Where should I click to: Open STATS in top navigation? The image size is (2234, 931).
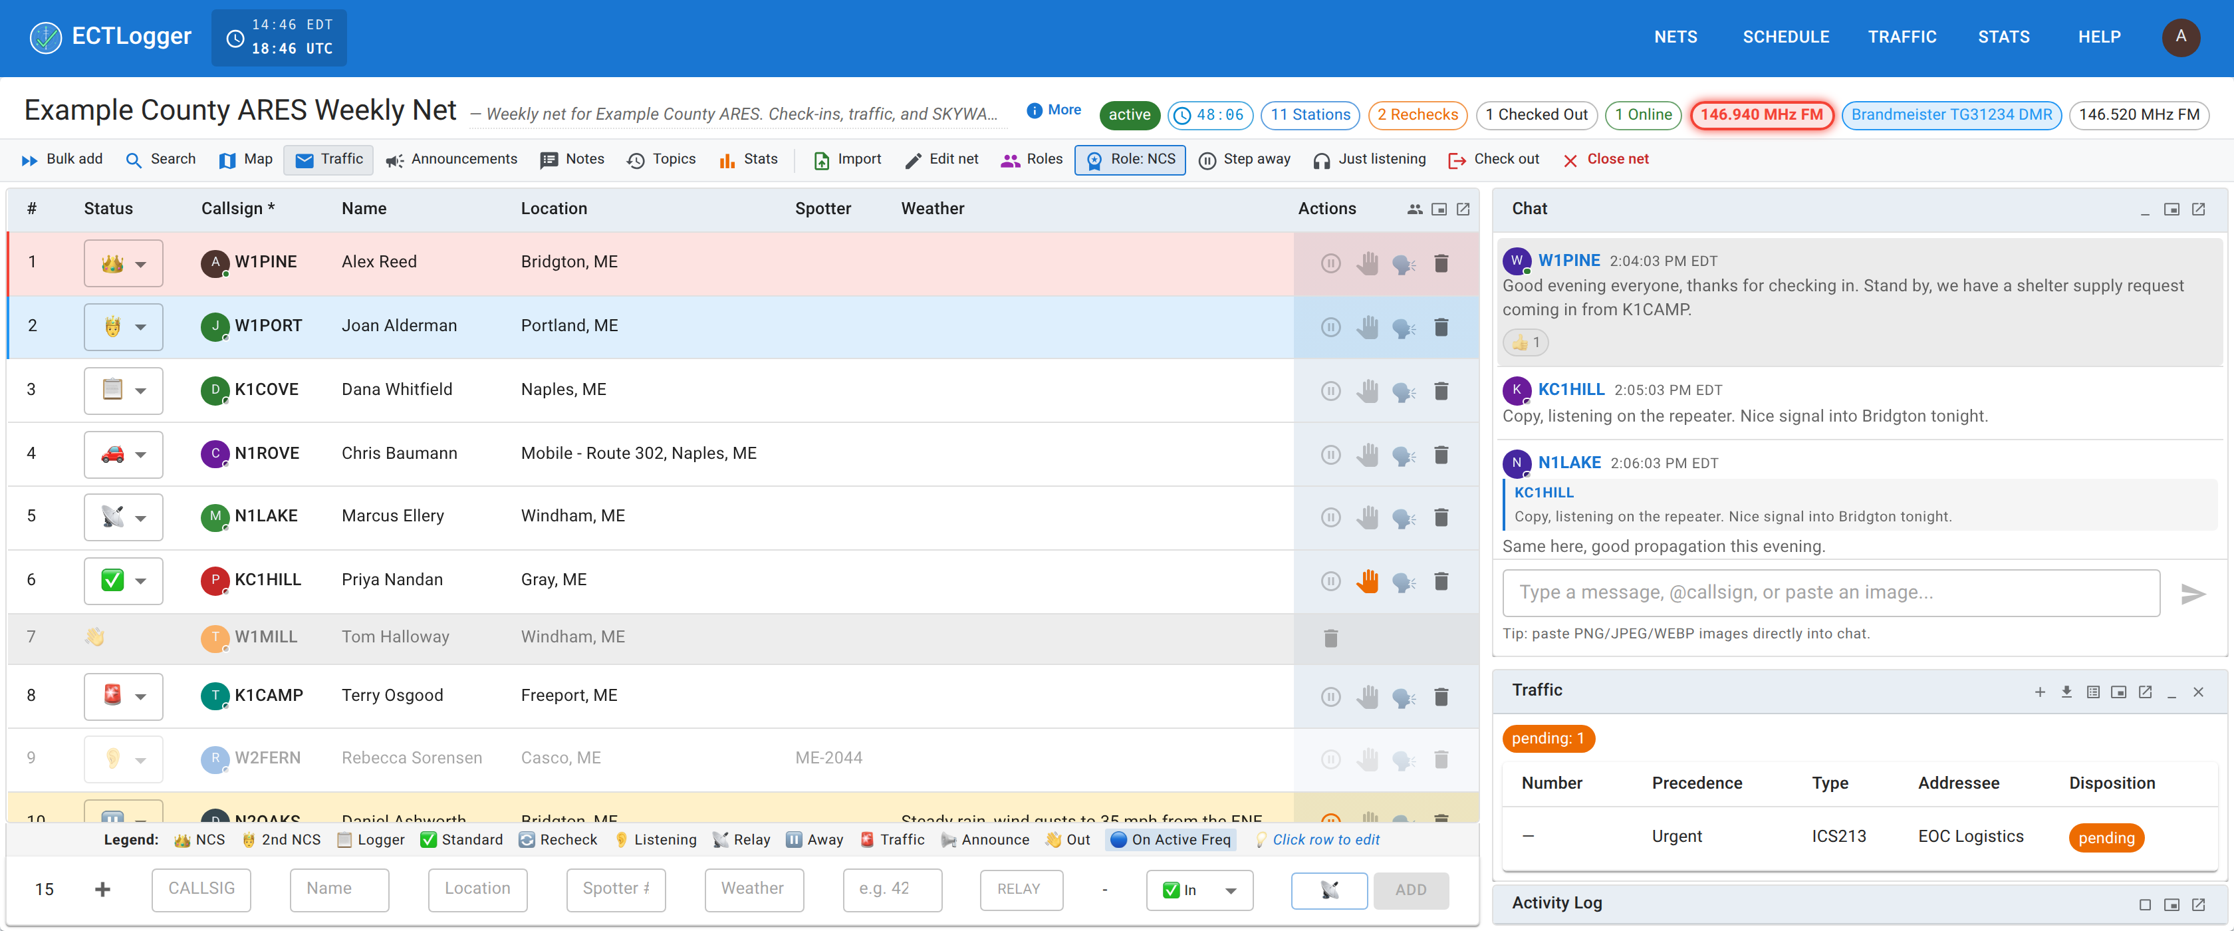pyautogui.click(x=2003, y=37)
